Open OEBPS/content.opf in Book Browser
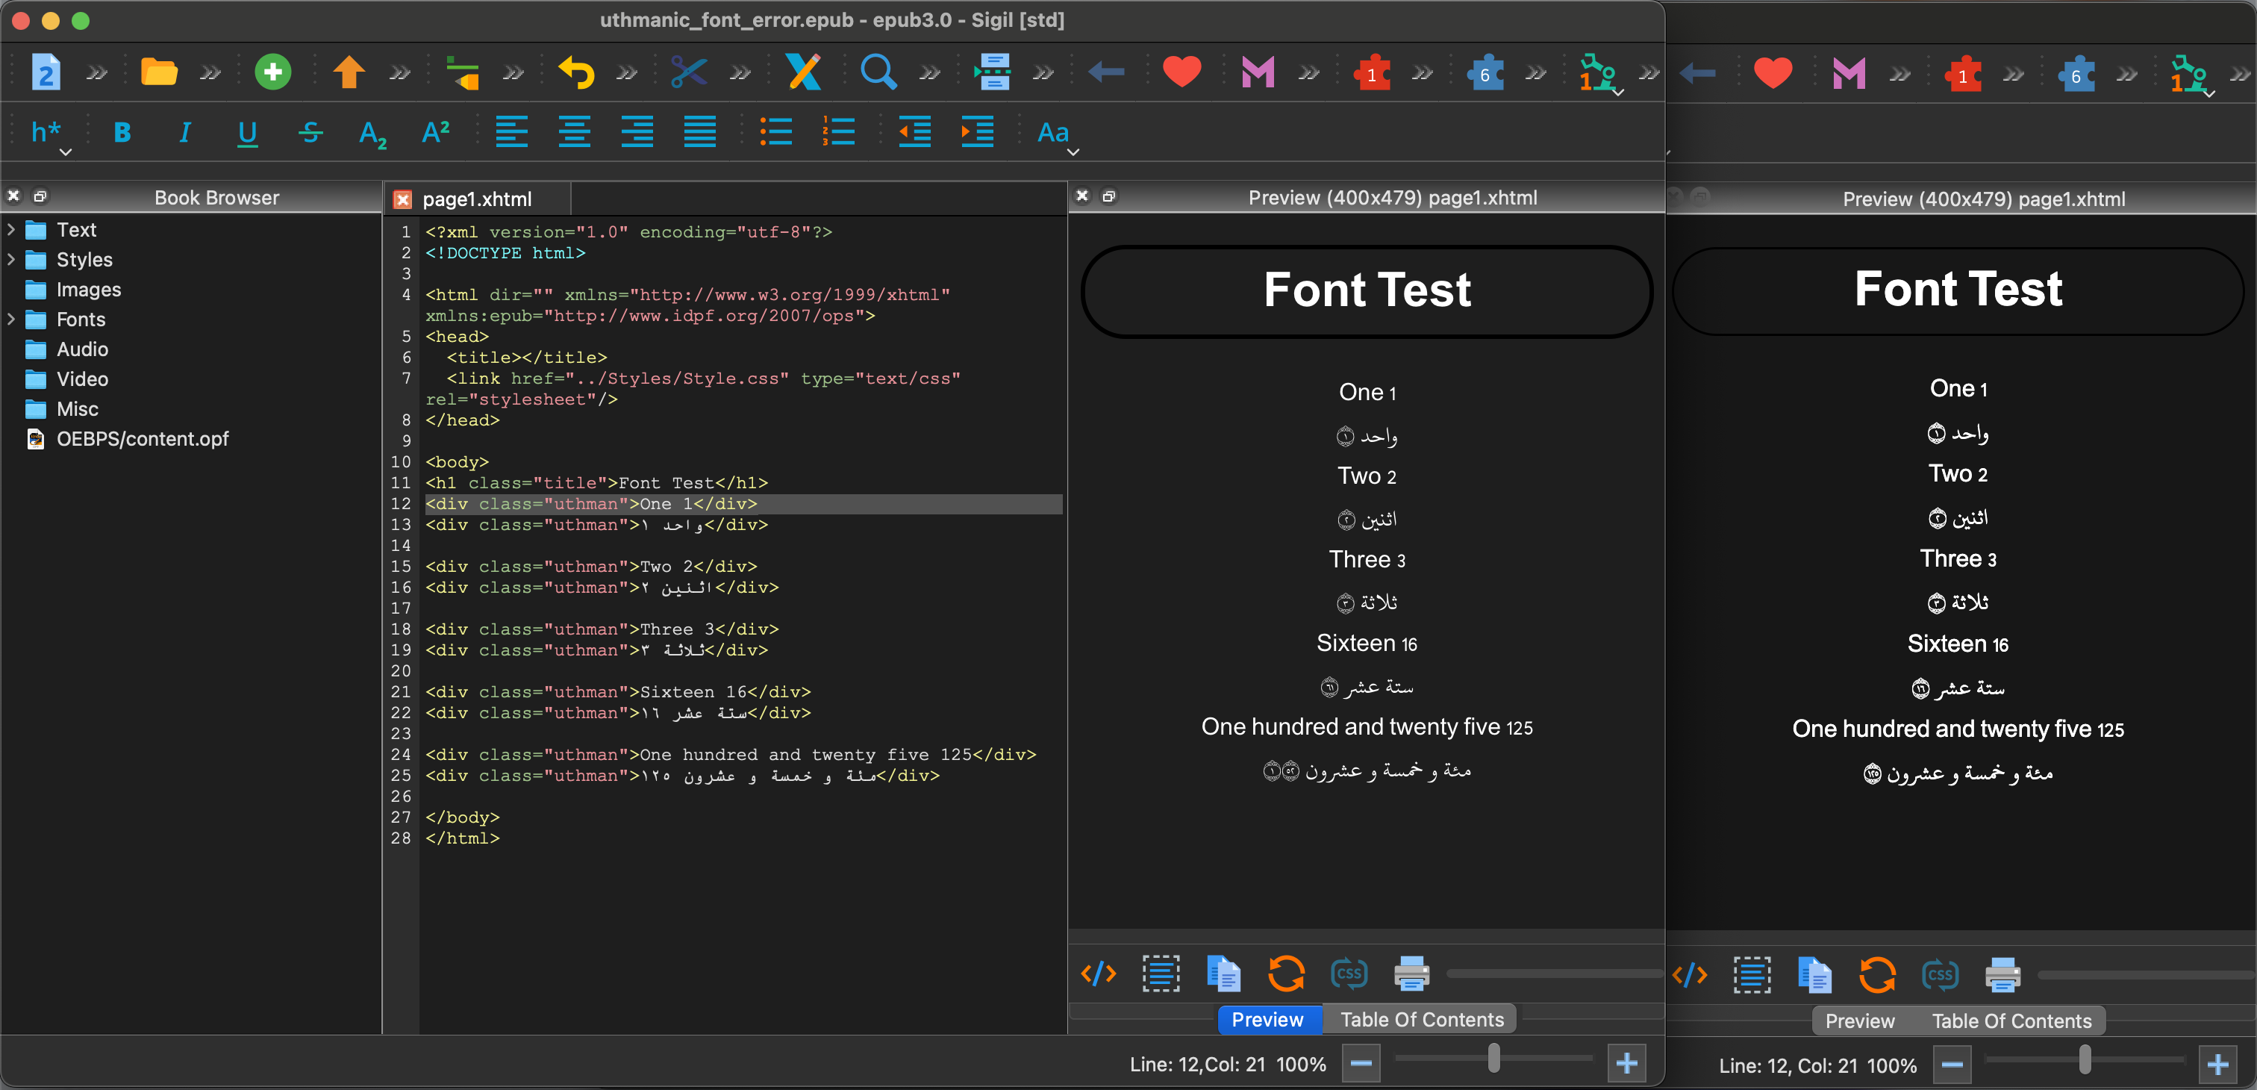Screen dimensions: 2257x1090 point(142,439)
